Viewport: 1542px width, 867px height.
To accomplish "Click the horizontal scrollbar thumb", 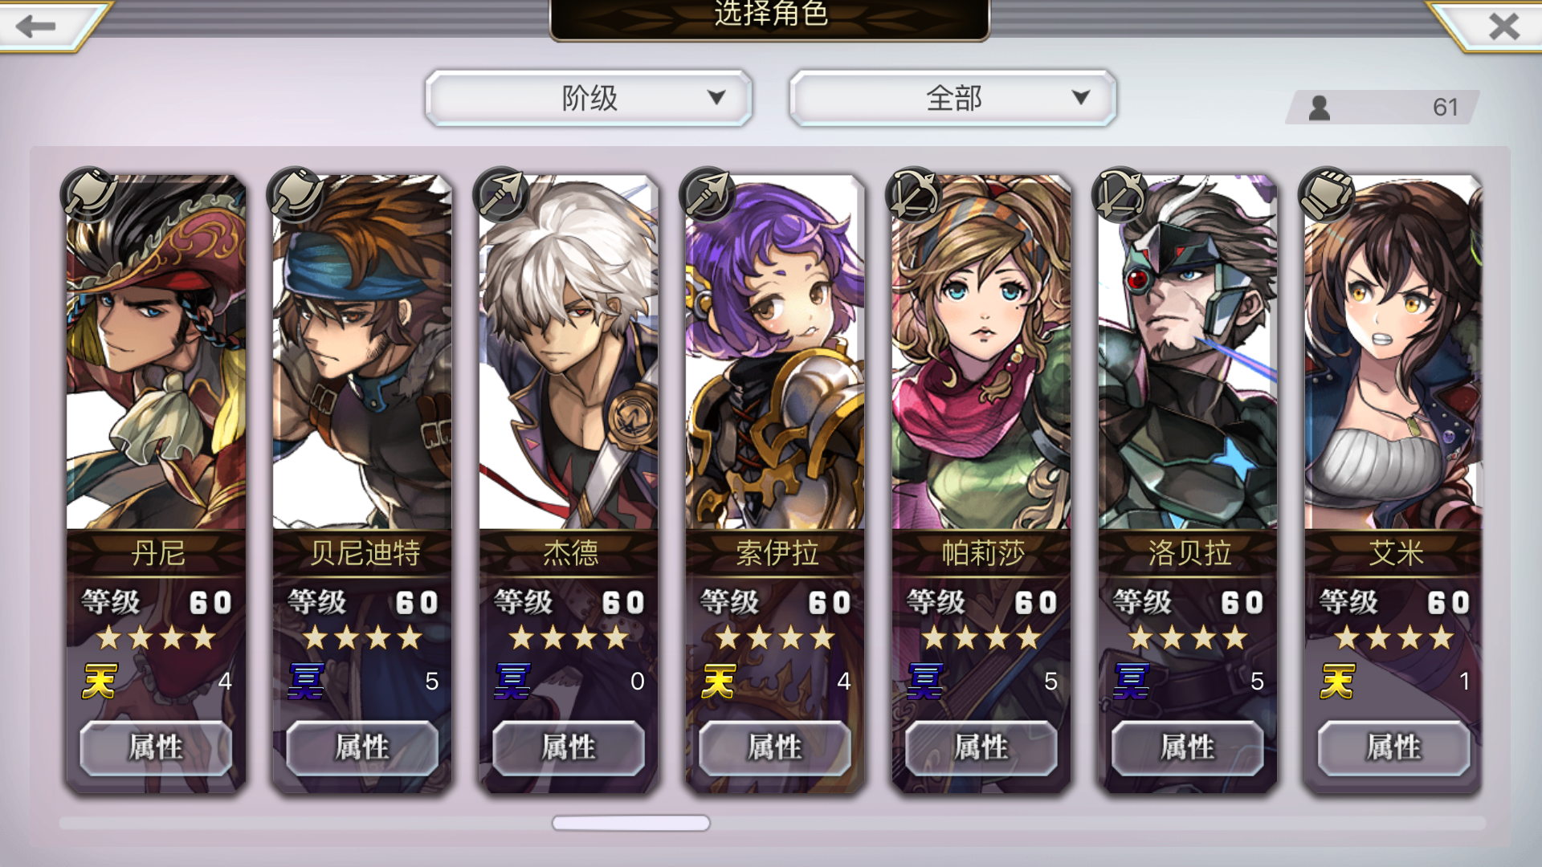I will coord(631,823).
